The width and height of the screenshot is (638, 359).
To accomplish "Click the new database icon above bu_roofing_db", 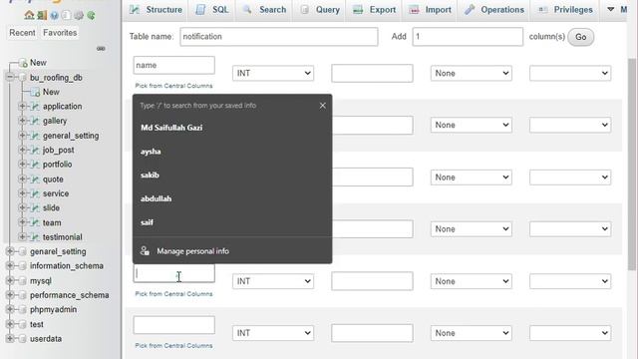I will pos(24,63).
